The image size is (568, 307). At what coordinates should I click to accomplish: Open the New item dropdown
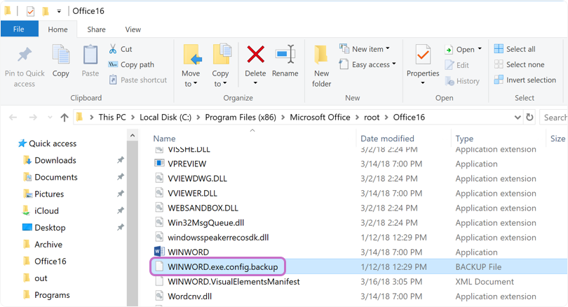(x=388, y=48)
